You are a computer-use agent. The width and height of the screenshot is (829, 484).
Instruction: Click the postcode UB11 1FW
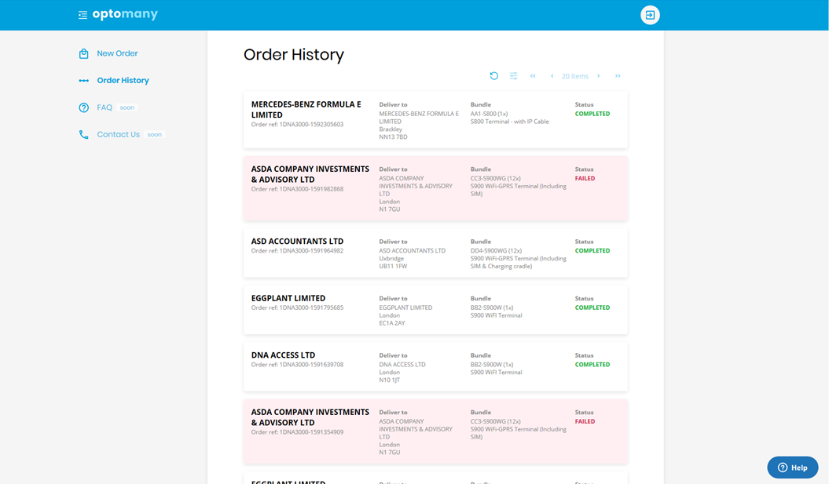point(393,267)
